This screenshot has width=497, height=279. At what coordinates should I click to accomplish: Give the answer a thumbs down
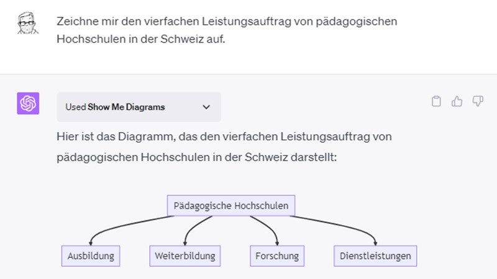[478, 101]
